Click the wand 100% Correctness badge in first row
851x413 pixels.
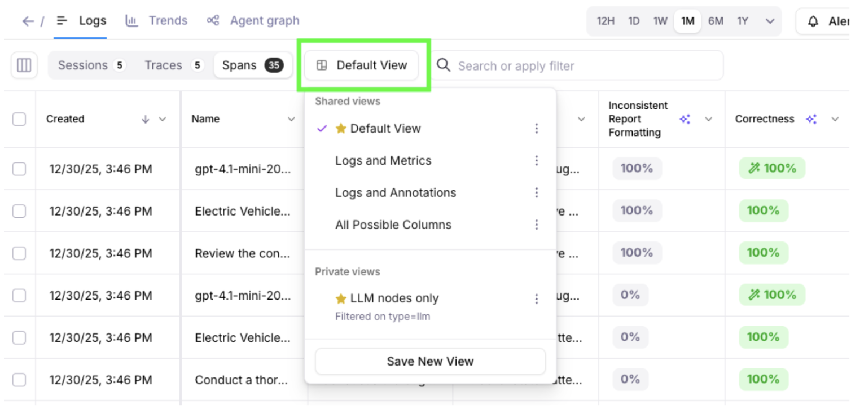tap(772, 168)
